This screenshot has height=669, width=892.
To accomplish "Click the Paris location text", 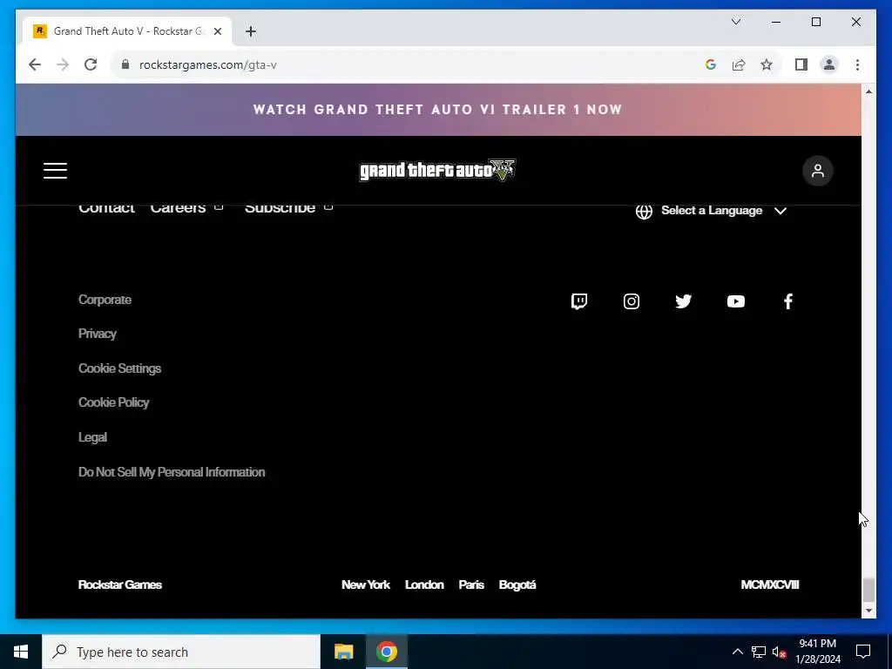I will pyautogui.click(x=471, y=585).
